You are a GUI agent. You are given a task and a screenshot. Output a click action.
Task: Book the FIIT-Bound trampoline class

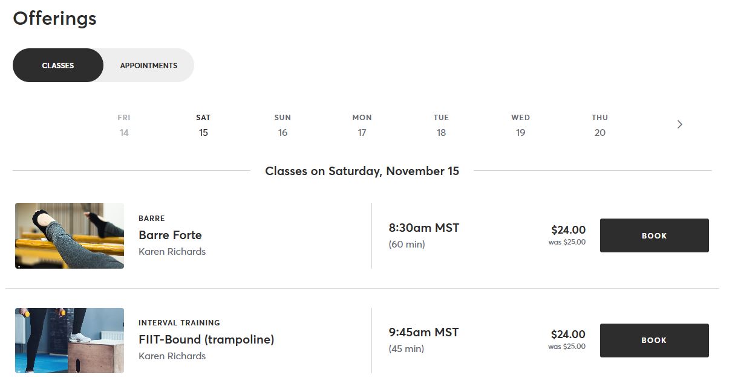[654, 341]
